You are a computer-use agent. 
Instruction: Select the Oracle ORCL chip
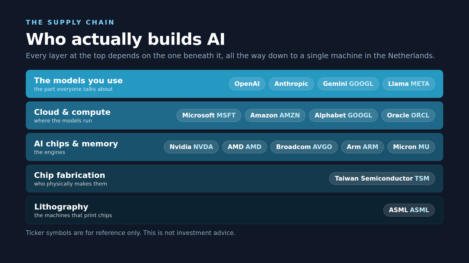click(408, 115)
